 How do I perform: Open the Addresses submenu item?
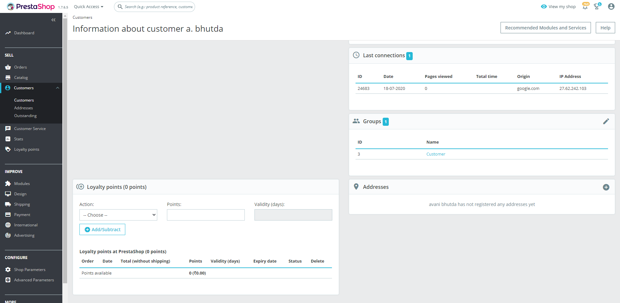[x=23, y=108]
